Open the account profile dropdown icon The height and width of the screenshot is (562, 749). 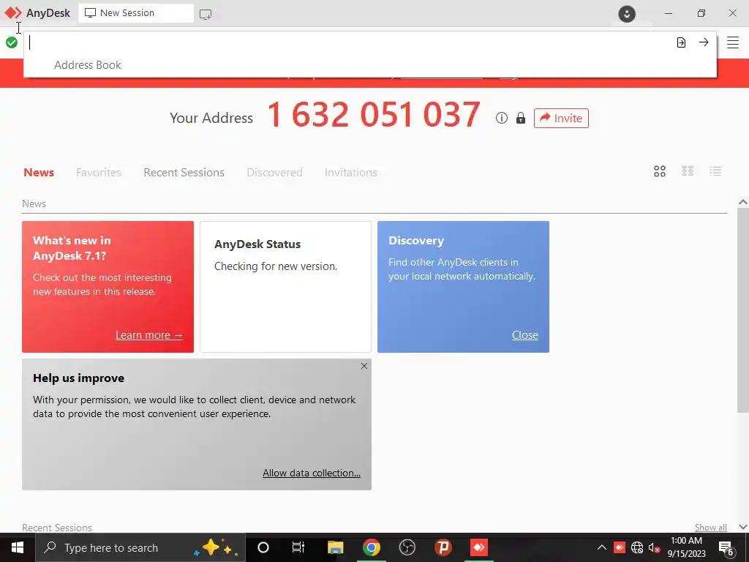(x=627, y=14)
